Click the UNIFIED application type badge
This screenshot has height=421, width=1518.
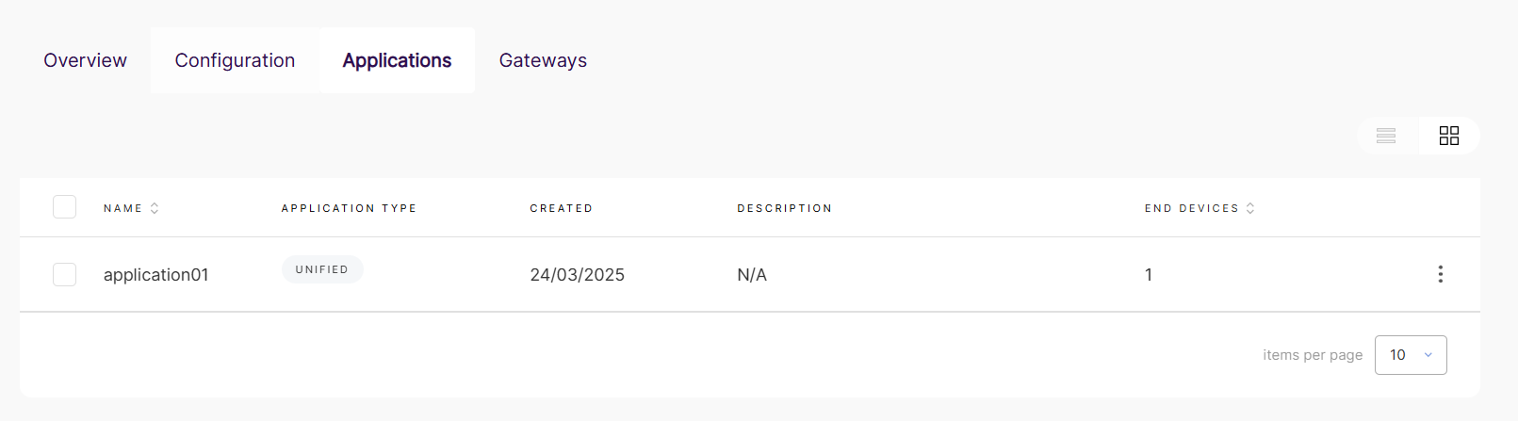[x=322, y=269]
